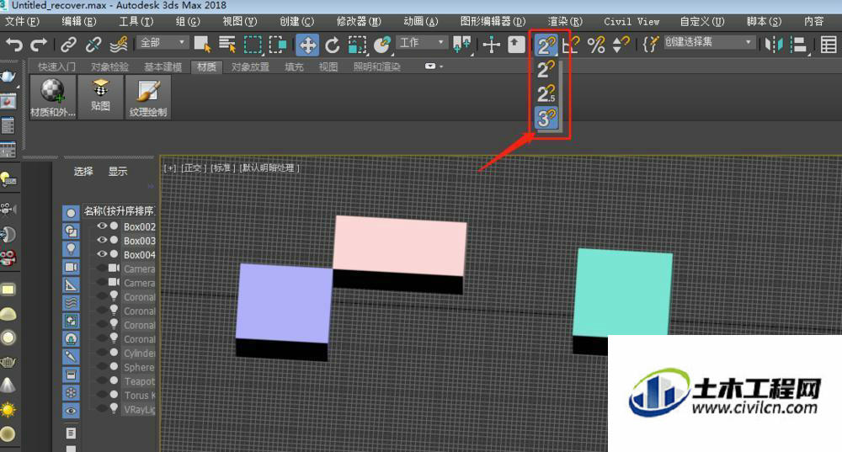Click the Use Pivot Point Center icon

click(461, 44)
